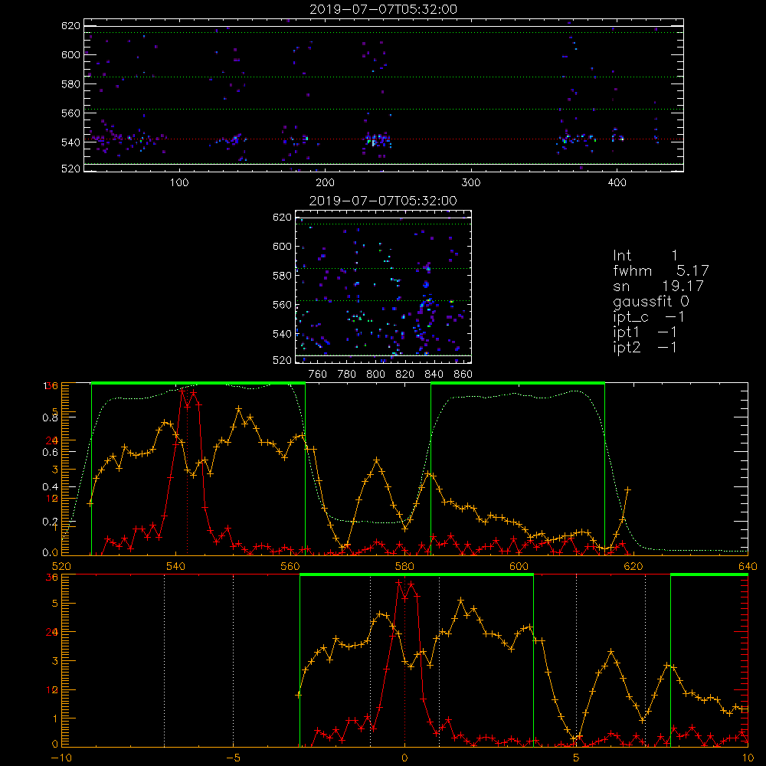
Task: Select the 'ipt2 -1' readout
Action: pyautogui.click(x=645, y=347)
